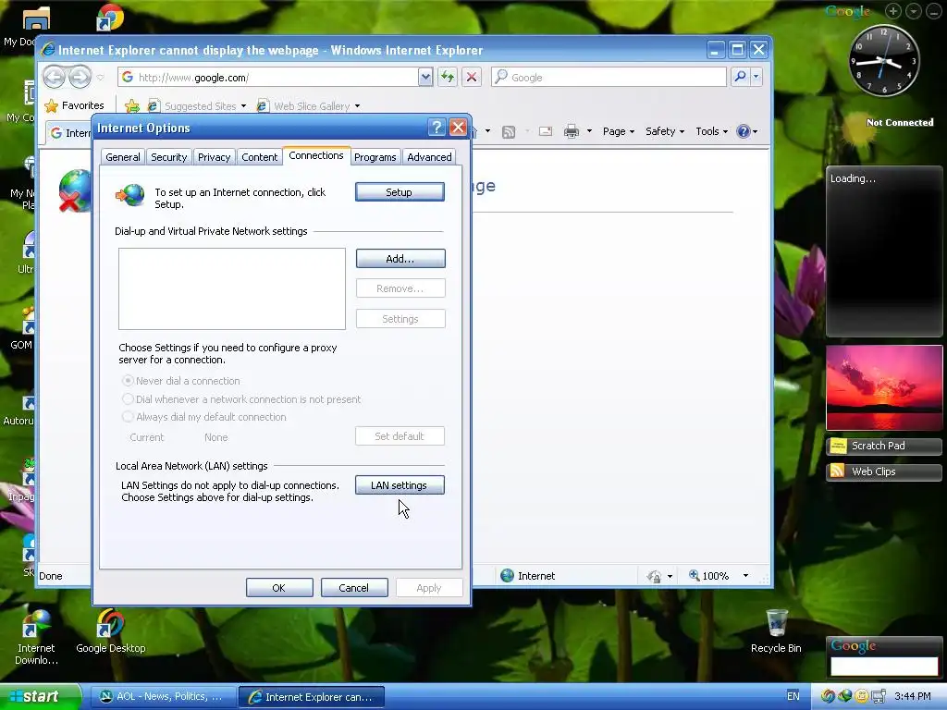Screen dimensions: 947x710
Task: Switch to the Advanced tab
Action: (429, 157)
